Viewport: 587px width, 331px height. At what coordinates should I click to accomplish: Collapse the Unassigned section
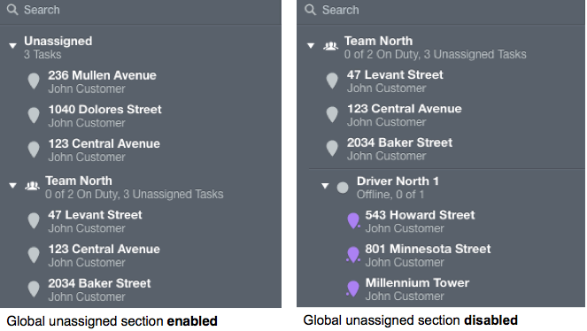12,46
